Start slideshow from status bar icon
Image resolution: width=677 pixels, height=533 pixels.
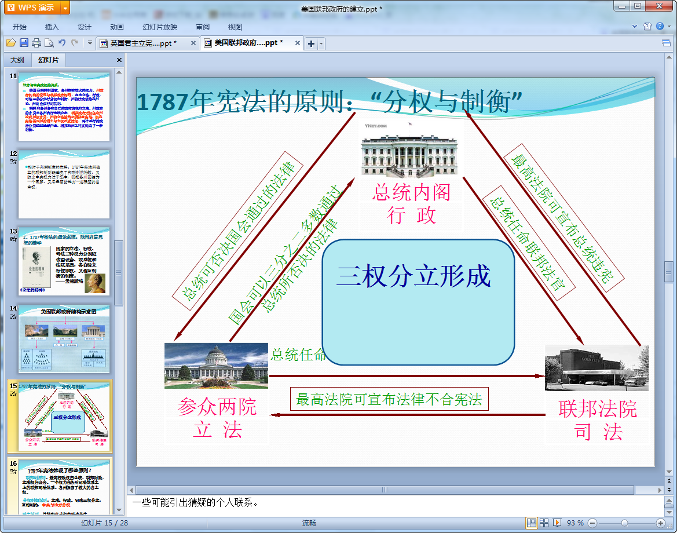click(x=557, y=523)
